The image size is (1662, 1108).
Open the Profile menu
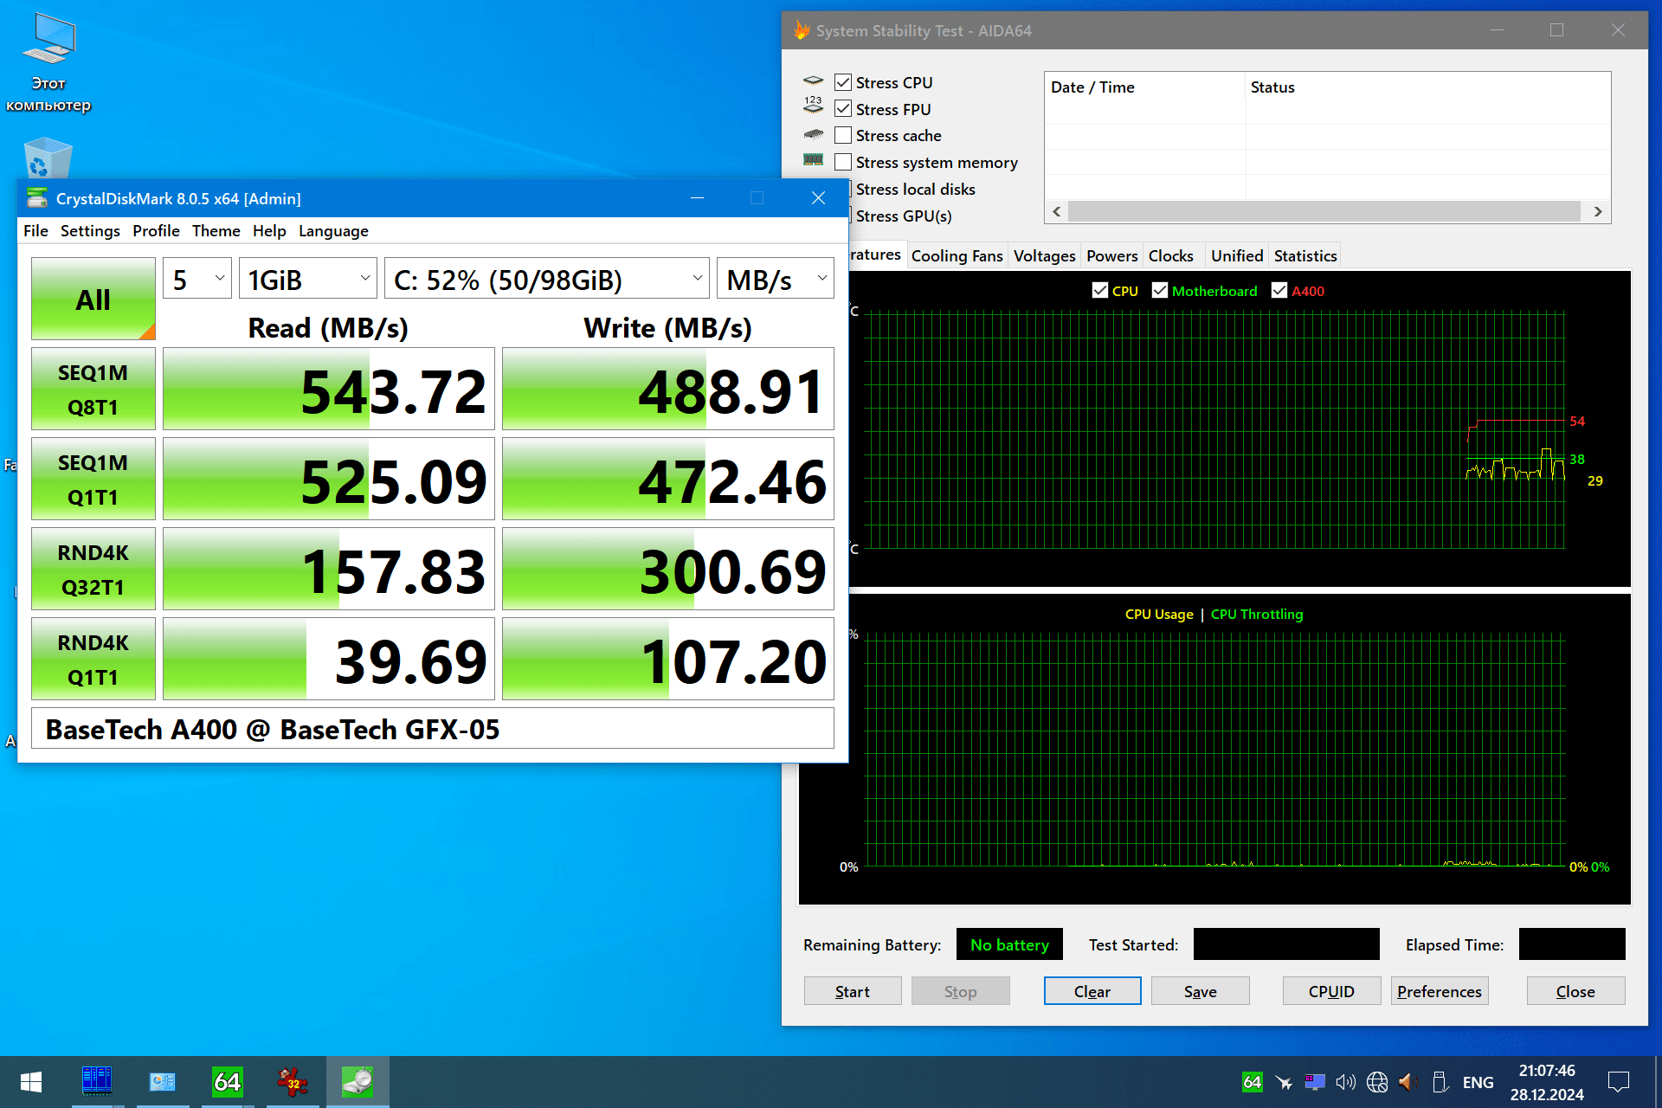(156, 231)
